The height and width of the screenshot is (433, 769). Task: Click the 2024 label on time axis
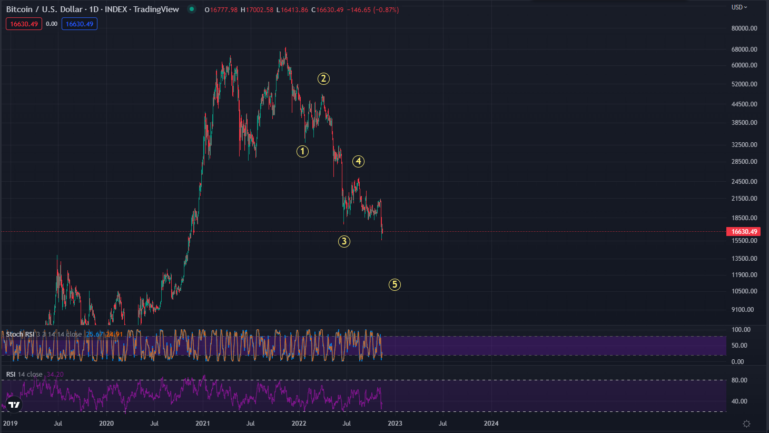[x=491, y=424]
